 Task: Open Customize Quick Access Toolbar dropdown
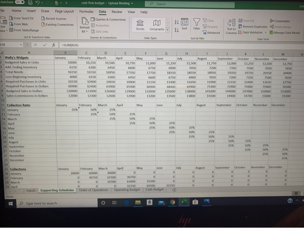[x=66, y=3]
